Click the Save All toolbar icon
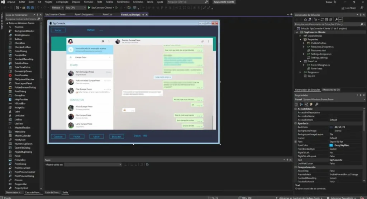 (32, 7)
